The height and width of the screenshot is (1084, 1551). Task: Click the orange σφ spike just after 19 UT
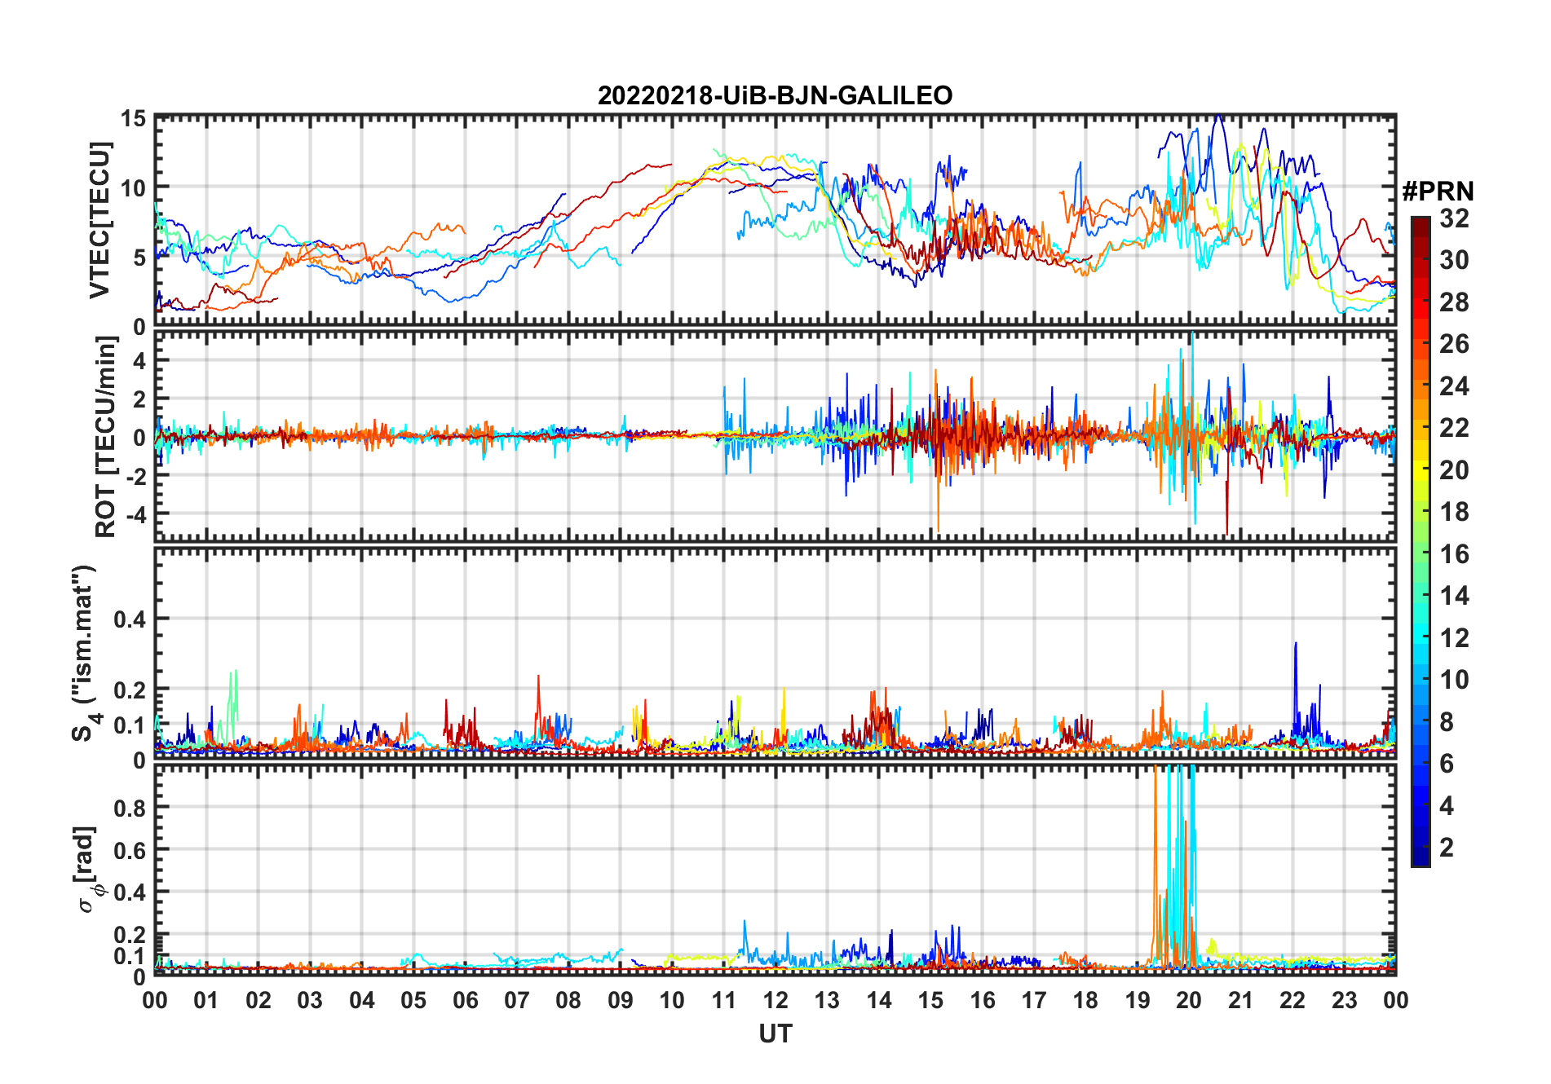(1156, 864)
